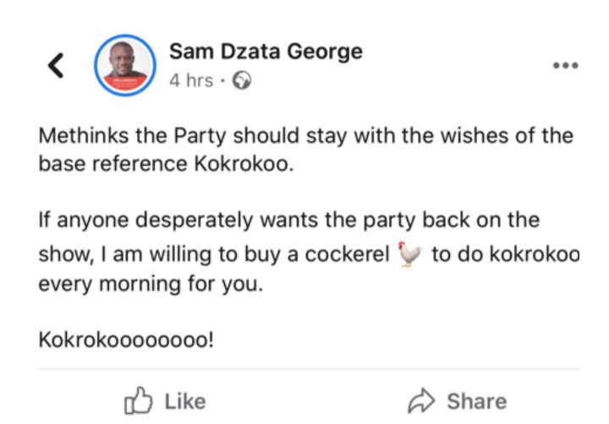Viewport: 609px width, 424px height.
Task: Open the three-dot post options menu
Action: [564, 66]
